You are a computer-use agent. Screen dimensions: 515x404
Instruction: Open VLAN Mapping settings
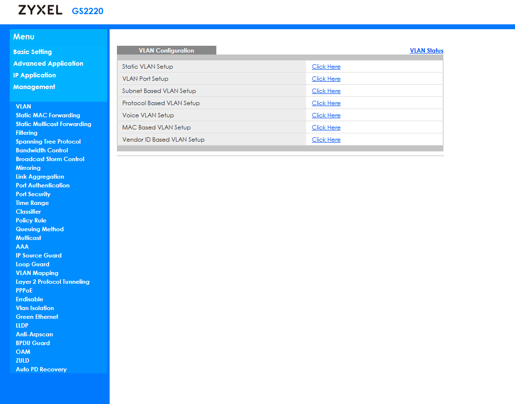[x=37, y=273]
